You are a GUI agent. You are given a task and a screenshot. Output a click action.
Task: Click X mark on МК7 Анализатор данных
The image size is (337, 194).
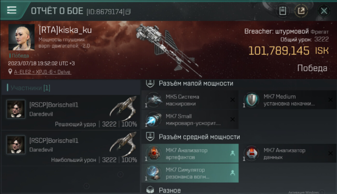click(330, 153)
